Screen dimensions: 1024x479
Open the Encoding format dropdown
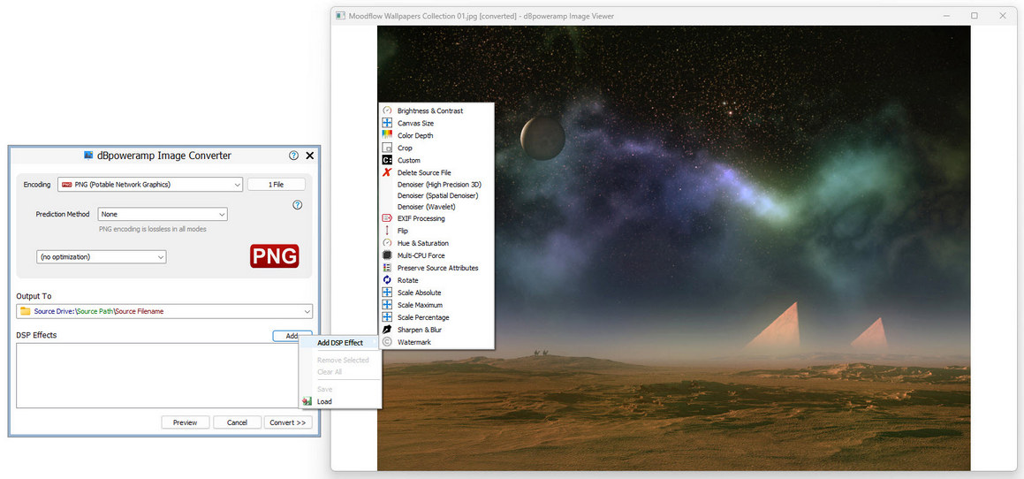[x=150, y=185]
